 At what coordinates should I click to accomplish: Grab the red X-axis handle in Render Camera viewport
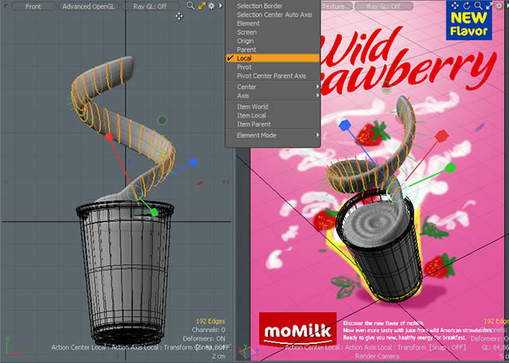tap(441, 136)
